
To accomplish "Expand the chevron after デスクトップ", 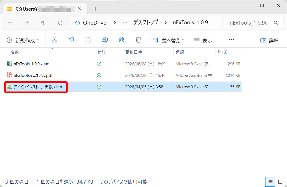I will (165, 23).
